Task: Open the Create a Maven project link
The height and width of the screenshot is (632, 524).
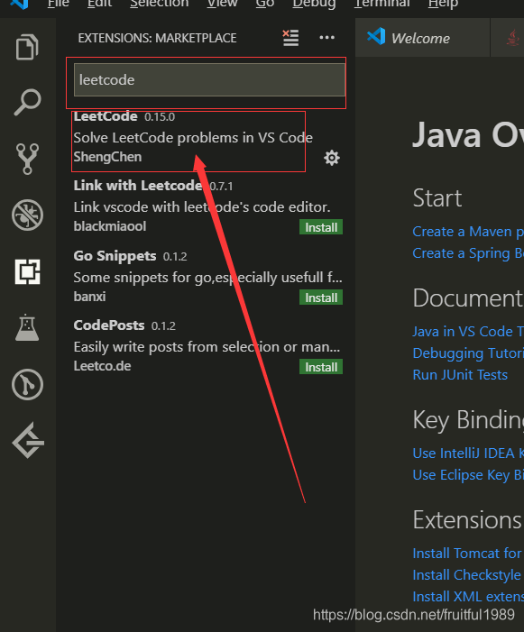Action: pos(468,232)
